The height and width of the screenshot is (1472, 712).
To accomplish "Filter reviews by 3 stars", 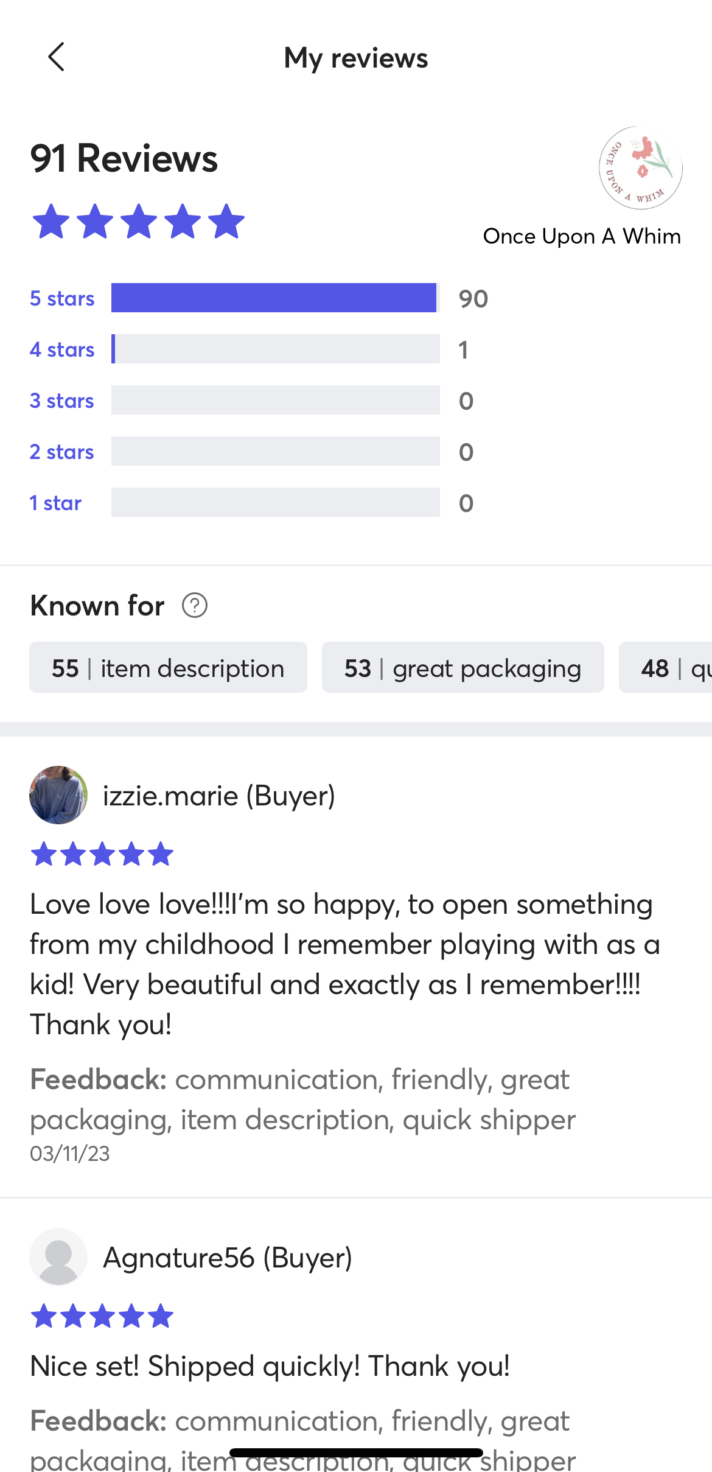I will pyautogui.click(x=62, y=401).
